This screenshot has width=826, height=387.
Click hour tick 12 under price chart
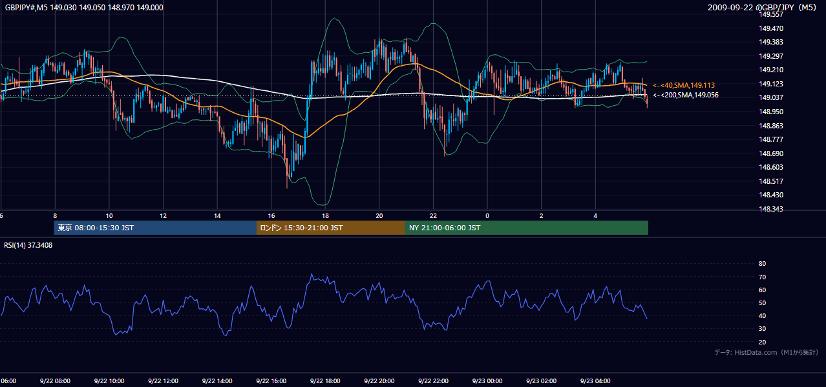pyautogui.click(x=163, y=216)
